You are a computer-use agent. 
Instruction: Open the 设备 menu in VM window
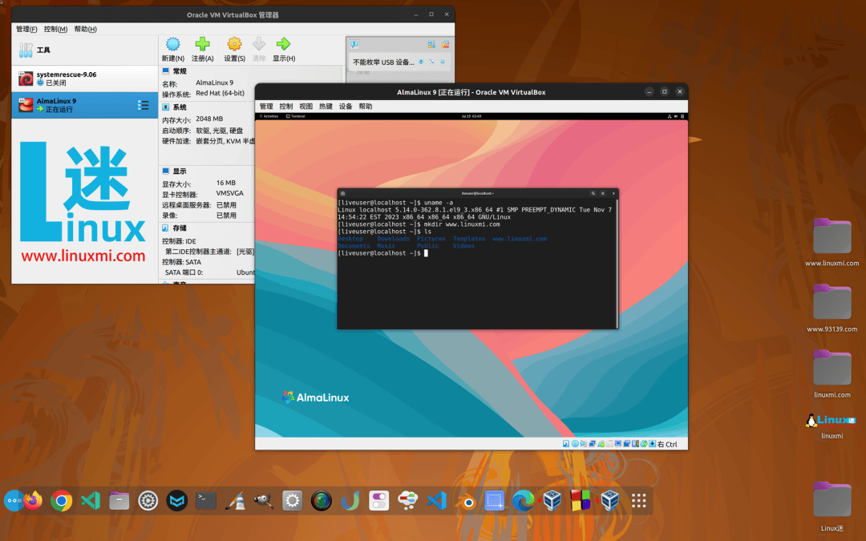coord(346,107)
